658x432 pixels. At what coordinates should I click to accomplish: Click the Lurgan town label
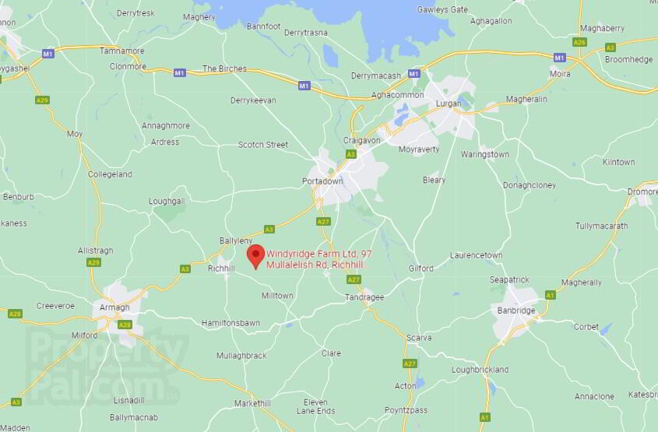click(449, 104)
